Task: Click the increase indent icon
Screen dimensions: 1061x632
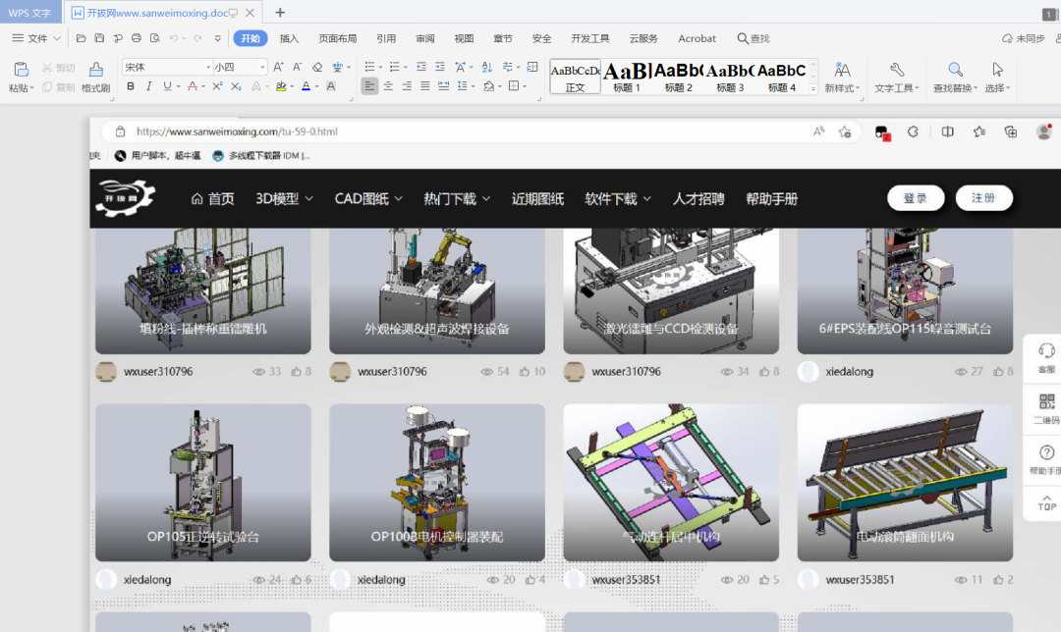Action: 440,67
